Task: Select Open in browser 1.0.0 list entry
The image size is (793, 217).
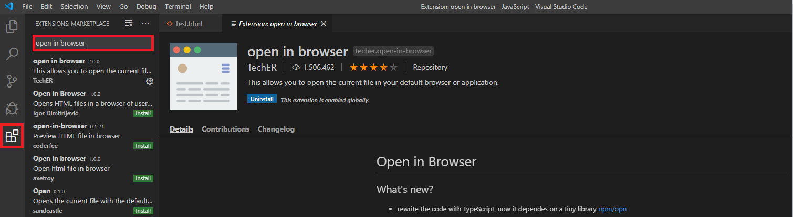Action: point(92,168)
